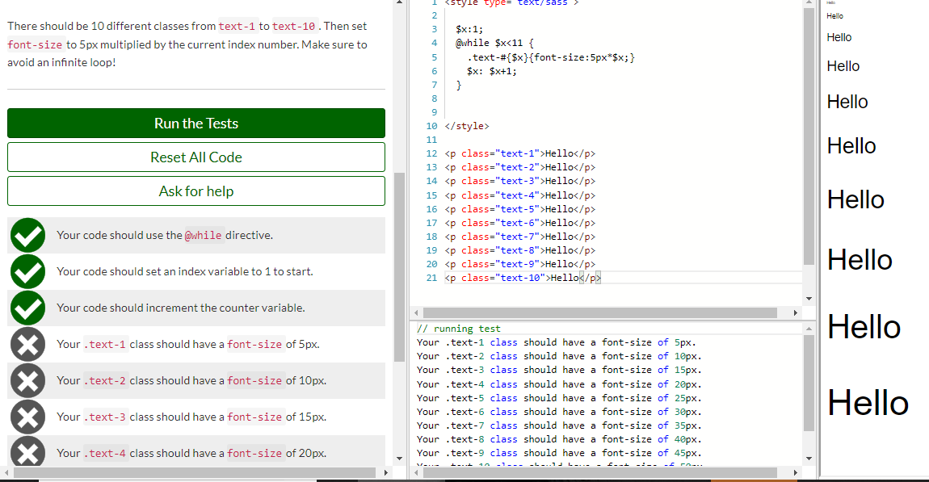
Task: Click the @while $x<11 code line
Action: click(494, 44)
